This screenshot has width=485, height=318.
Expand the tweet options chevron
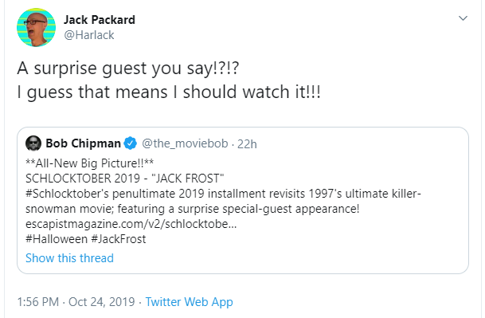tap(463, 18)
